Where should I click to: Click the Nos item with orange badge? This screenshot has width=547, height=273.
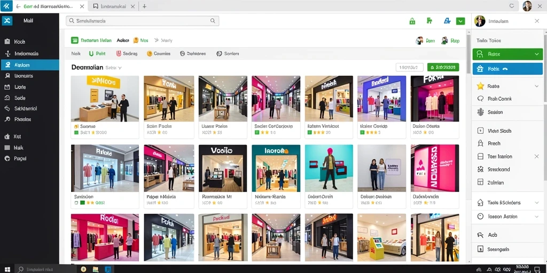pyautogui.click(x=140, y=41)
